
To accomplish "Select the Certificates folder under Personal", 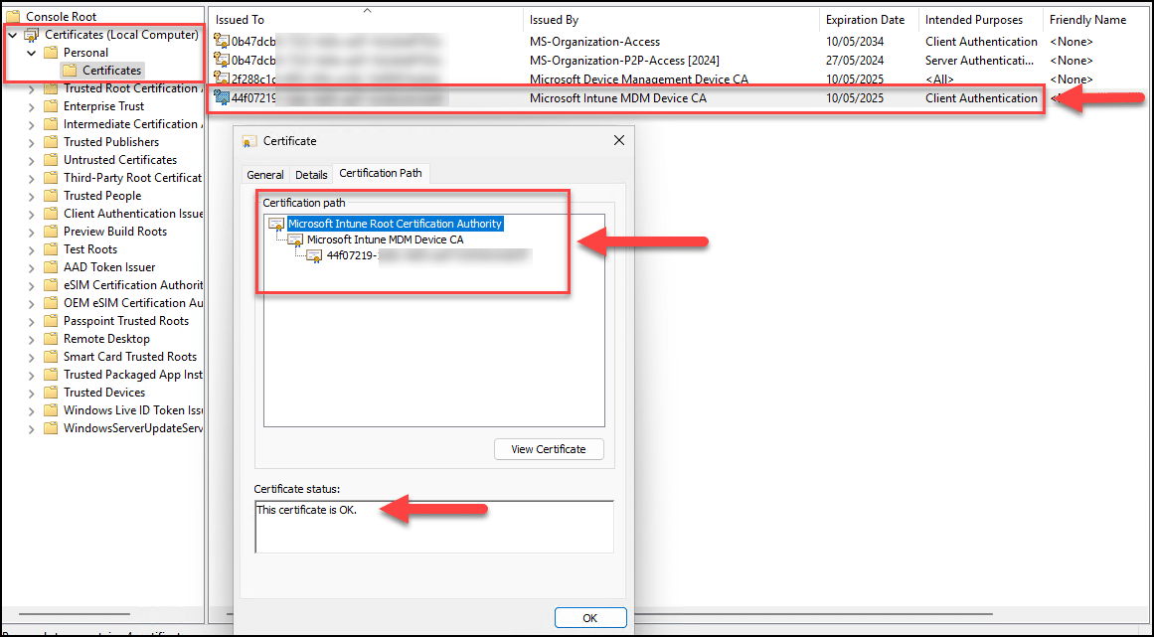I will (x=112, y=70).
